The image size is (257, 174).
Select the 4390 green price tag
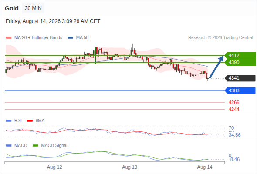click(x=240, y=62)
